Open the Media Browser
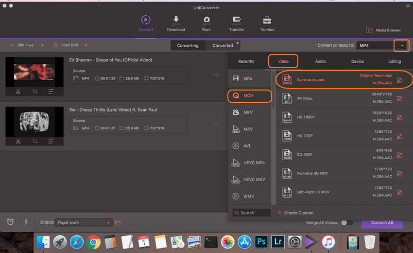Image resolution: width=413 pixels, height=253 pixels. coord(383,30)
